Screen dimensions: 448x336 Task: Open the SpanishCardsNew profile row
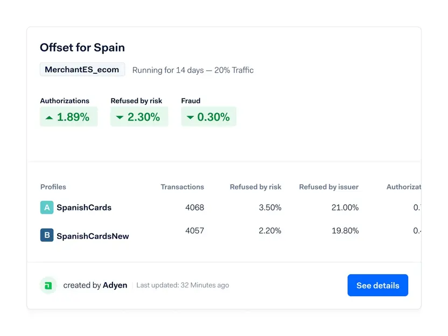[x=93, y=236]
